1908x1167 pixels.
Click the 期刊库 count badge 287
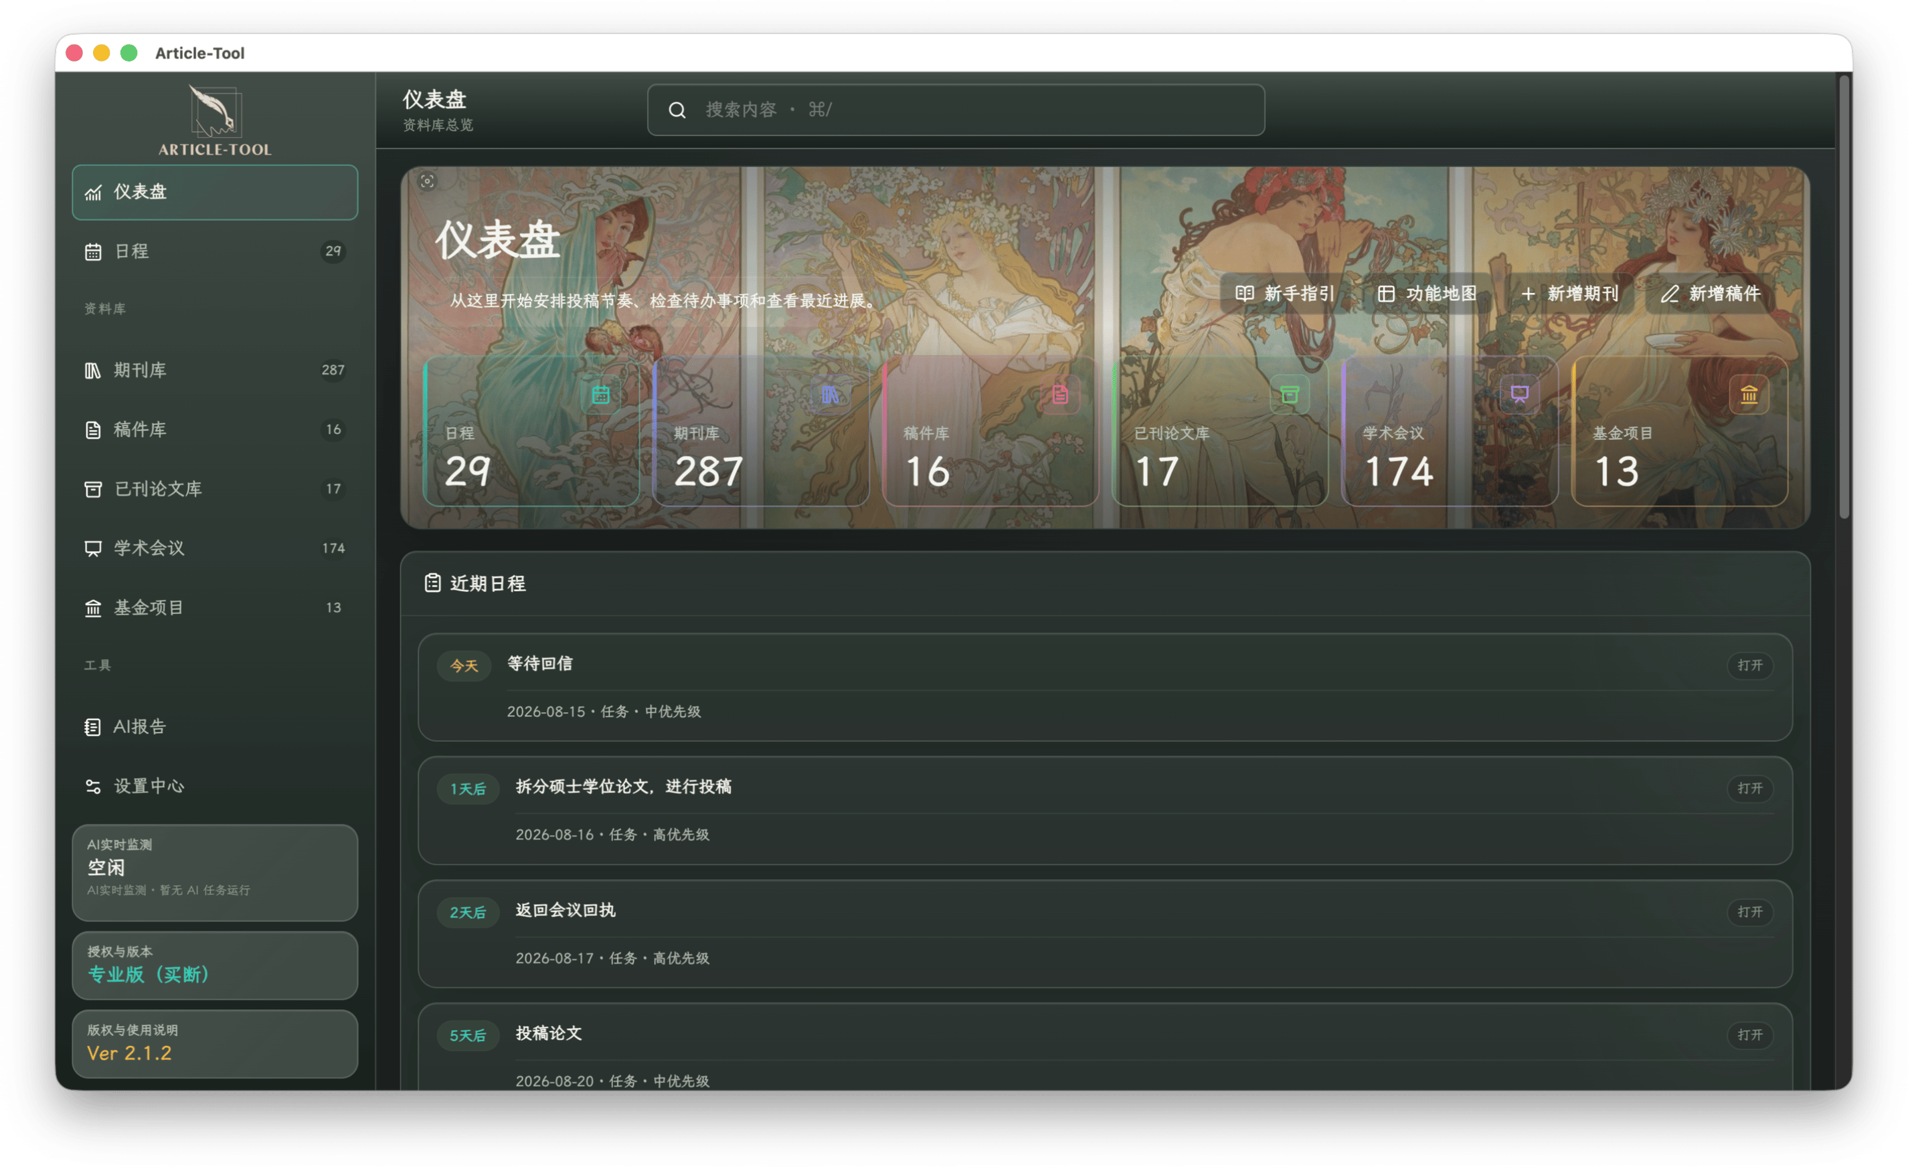pos(333,370)
